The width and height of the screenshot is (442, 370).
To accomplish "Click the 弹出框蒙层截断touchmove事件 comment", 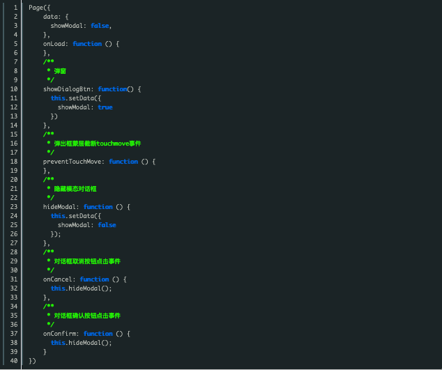I will tap(97, 144).
